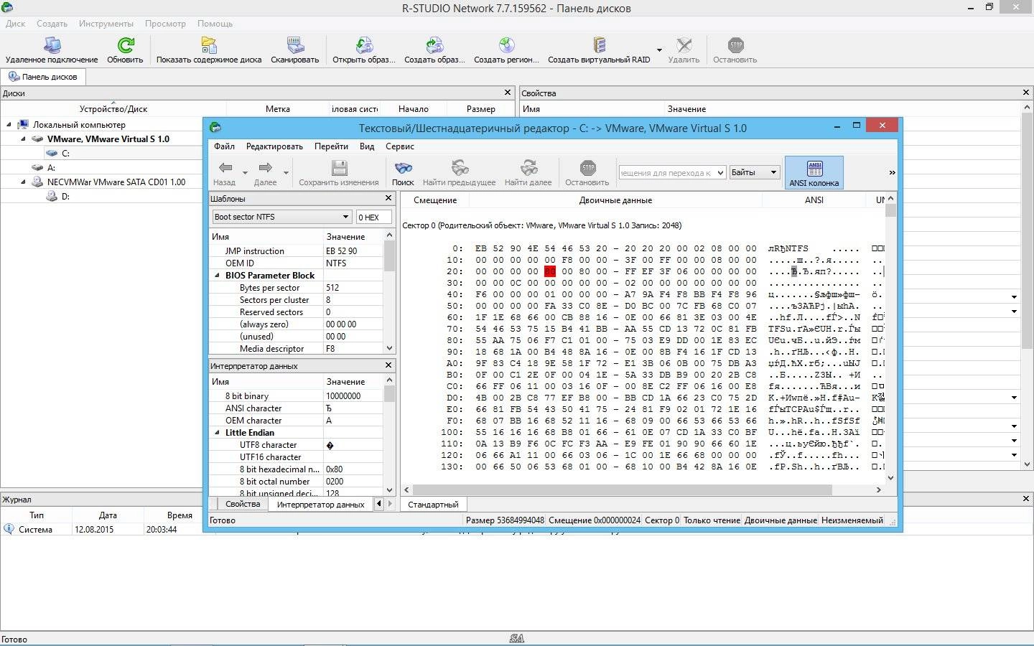The height and width of the screenshot is (646, 1034).
Task: Click the tab scroll right arrow near Интерпретатор
Action: tap(391, 504)
